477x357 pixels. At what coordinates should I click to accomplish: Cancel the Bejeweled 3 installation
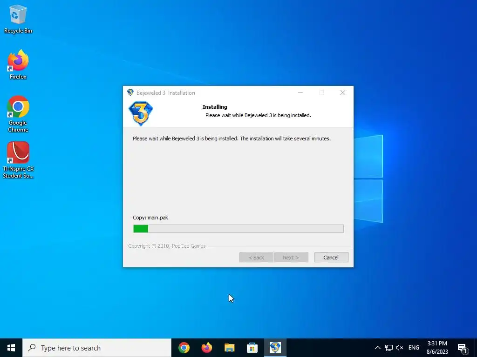coord(331,258)
